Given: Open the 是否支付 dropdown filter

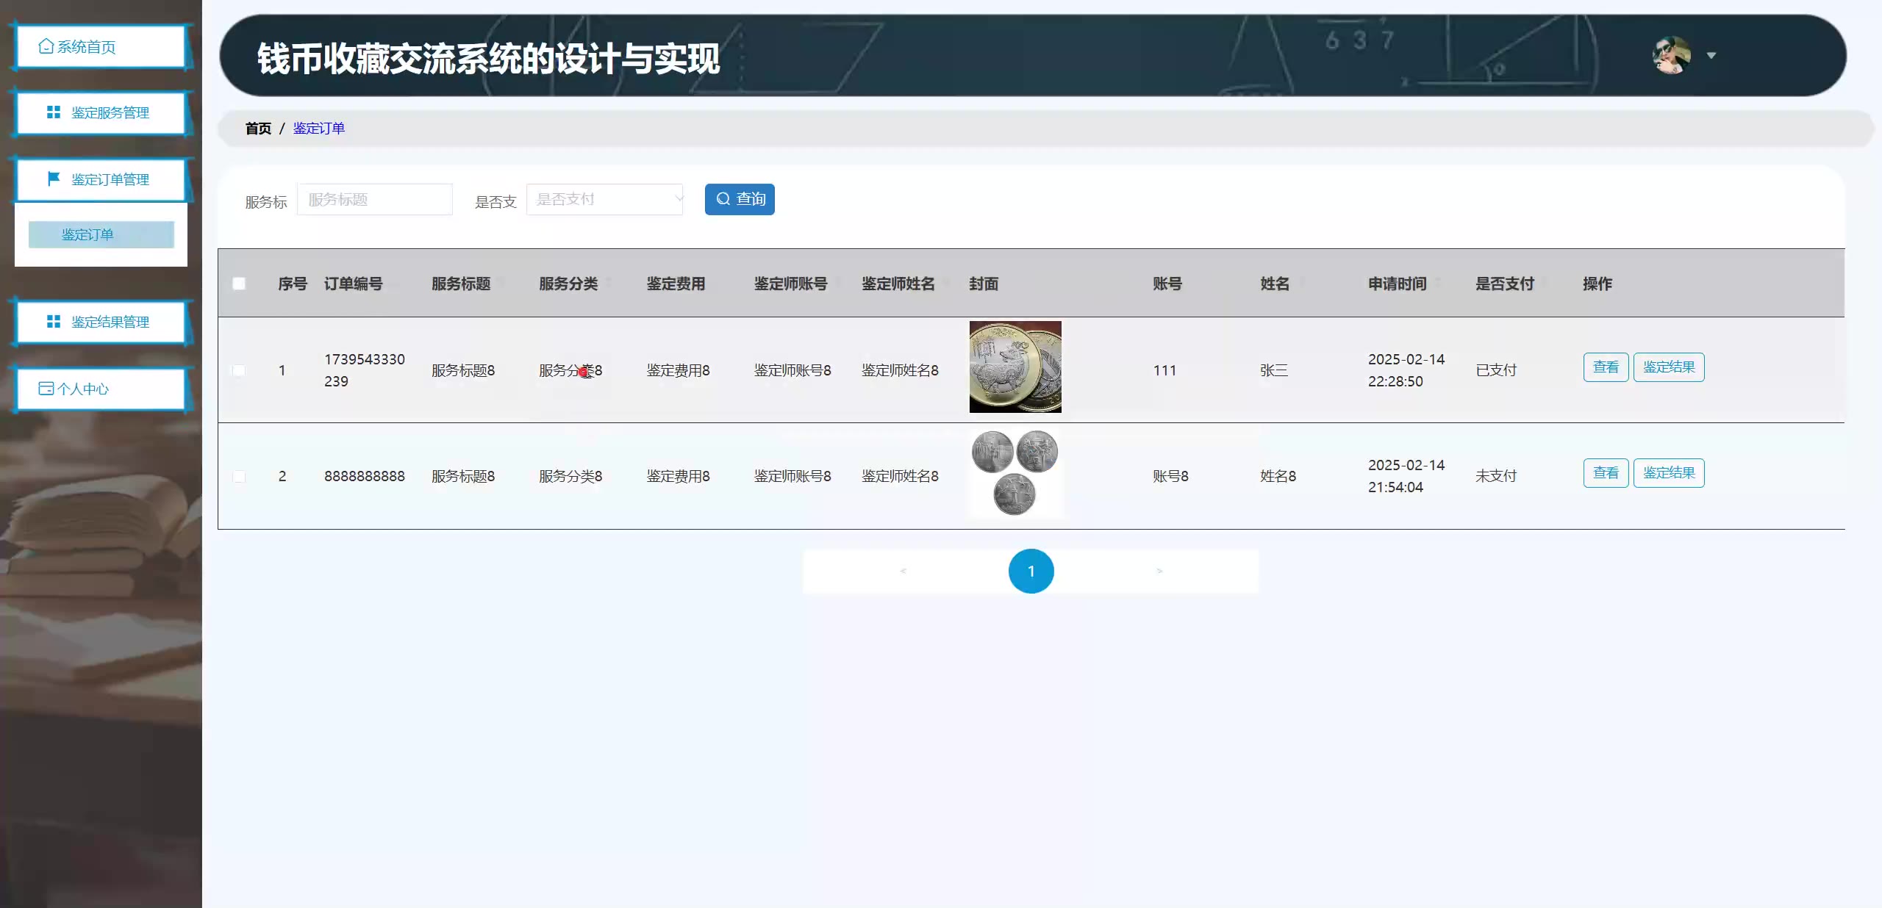Looking at the screenshot, I should click(604, 199).
